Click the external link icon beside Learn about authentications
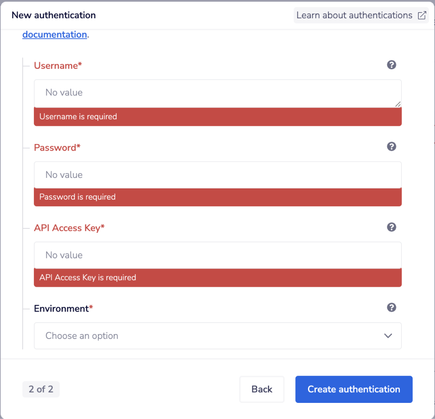Screen dimensions: 435x419 click(x=422, y=15)
